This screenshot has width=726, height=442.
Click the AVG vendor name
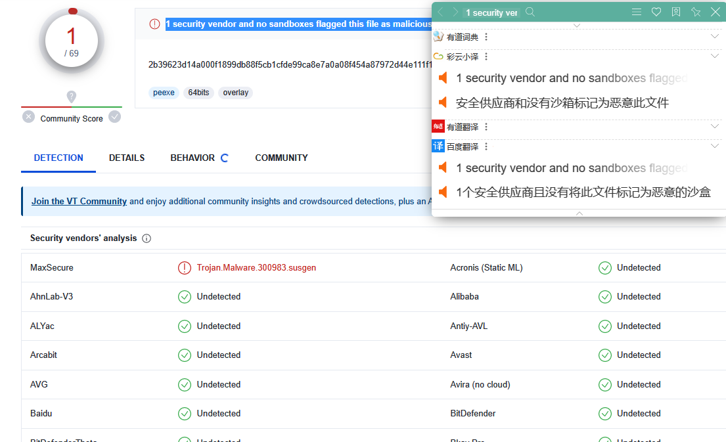click(39, 385)
